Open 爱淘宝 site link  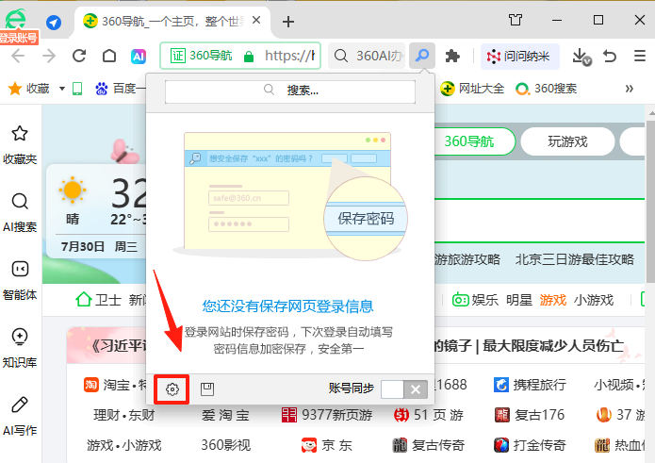(225, 415)
